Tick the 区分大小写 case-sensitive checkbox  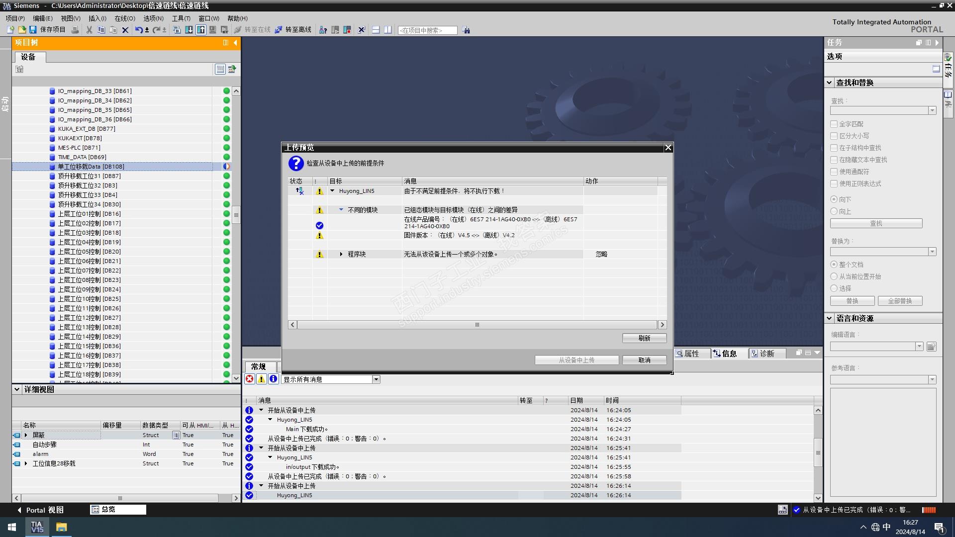click(x=834, y=136)
